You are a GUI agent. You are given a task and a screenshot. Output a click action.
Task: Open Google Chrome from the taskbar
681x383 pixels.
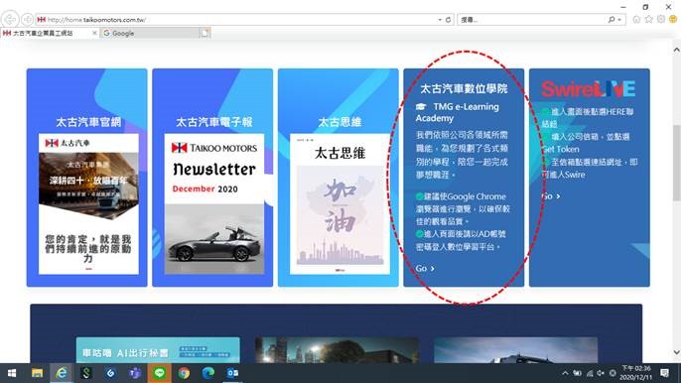tap(184, 373)
